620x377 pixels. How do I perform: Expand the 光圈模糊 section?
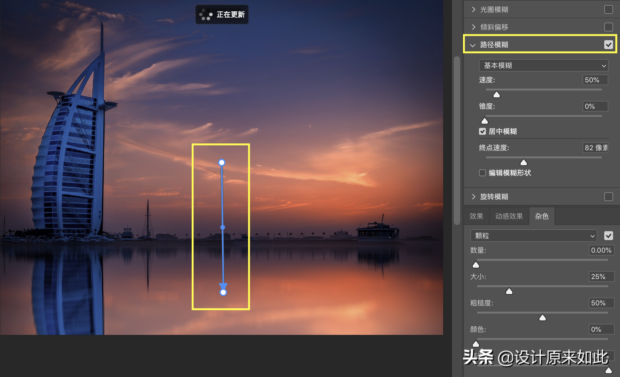(x=473, y=9)
